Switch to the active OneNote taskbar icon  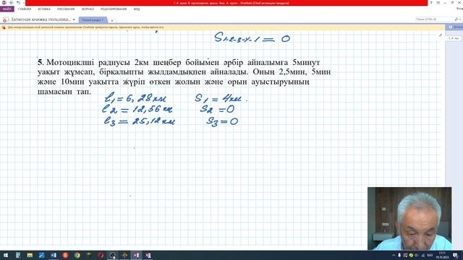click(136, 255)
